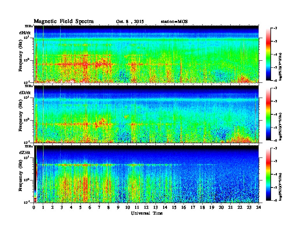
Task: Click the 'Magnetic Field Spectra' title text
Action: [x=64, y=21]
